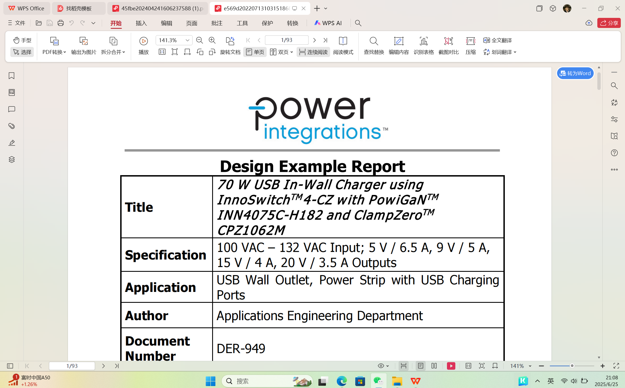Click the Print icon in quick access
Screen dimensions: 625x388
61,23
